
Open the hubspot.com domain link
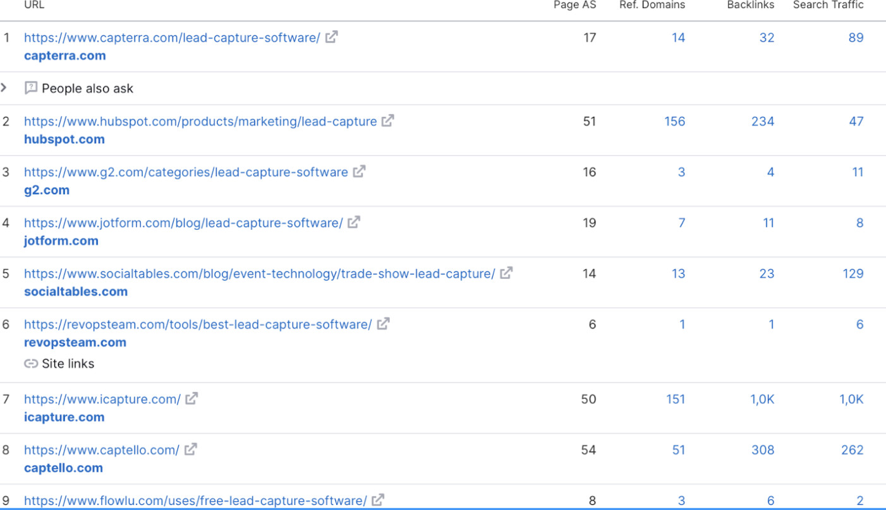pyautogui.click(x=64, y=139)
